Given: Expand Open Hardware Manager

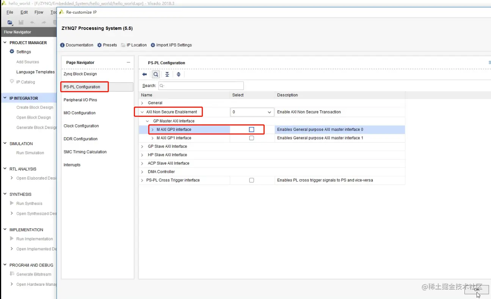Looking at the screenshot, I should 12,285.
